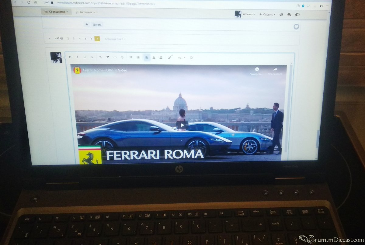Insert a code block with the </> icon
This screenshot has width=365, height=245.
coord(115,57)
